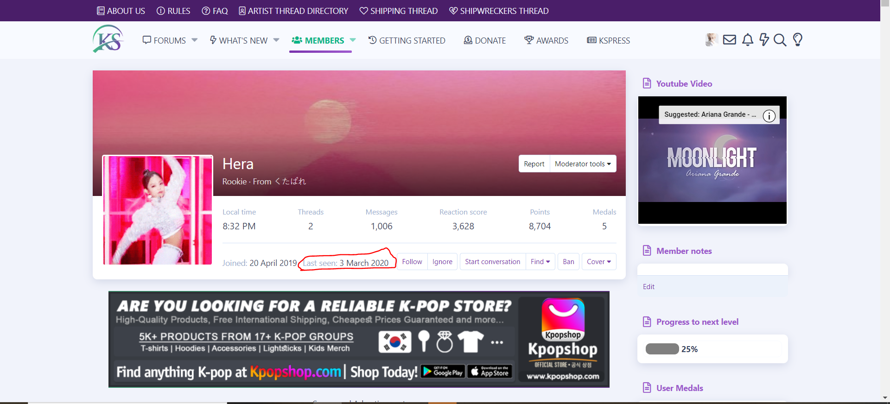Go to the Members section
The height and width of the screenshot is (404, 890).
click(x=318, y=40)
